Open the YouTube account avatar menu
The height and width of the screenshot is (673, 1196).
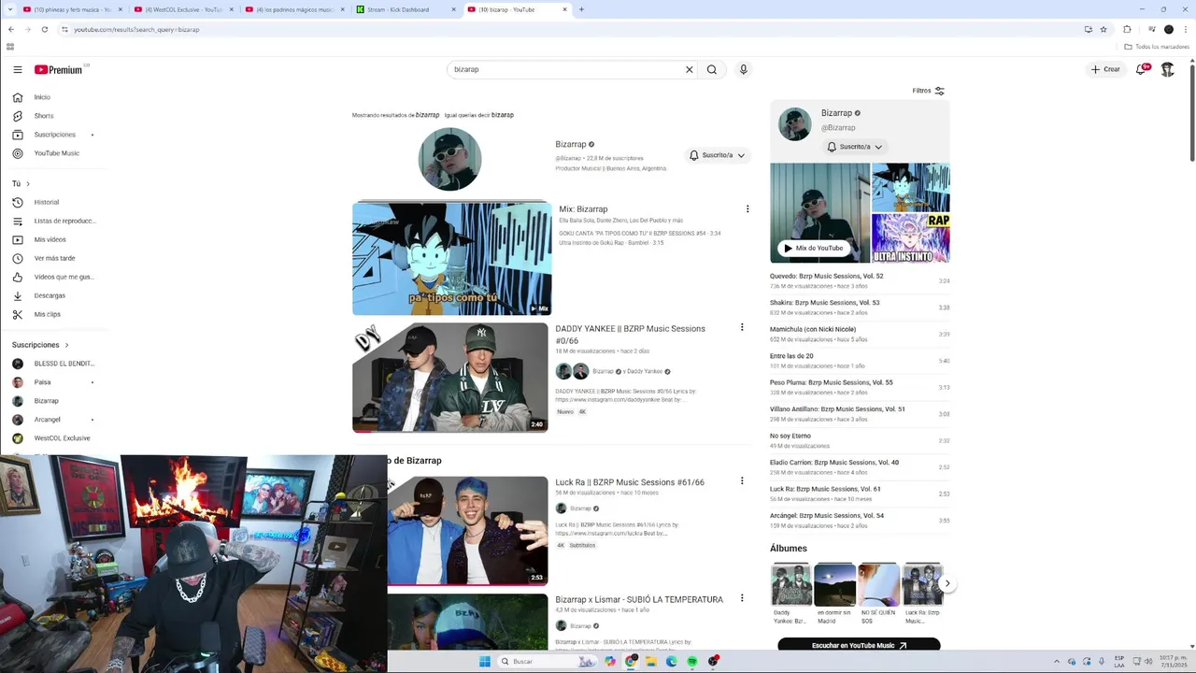(1168, 69)
